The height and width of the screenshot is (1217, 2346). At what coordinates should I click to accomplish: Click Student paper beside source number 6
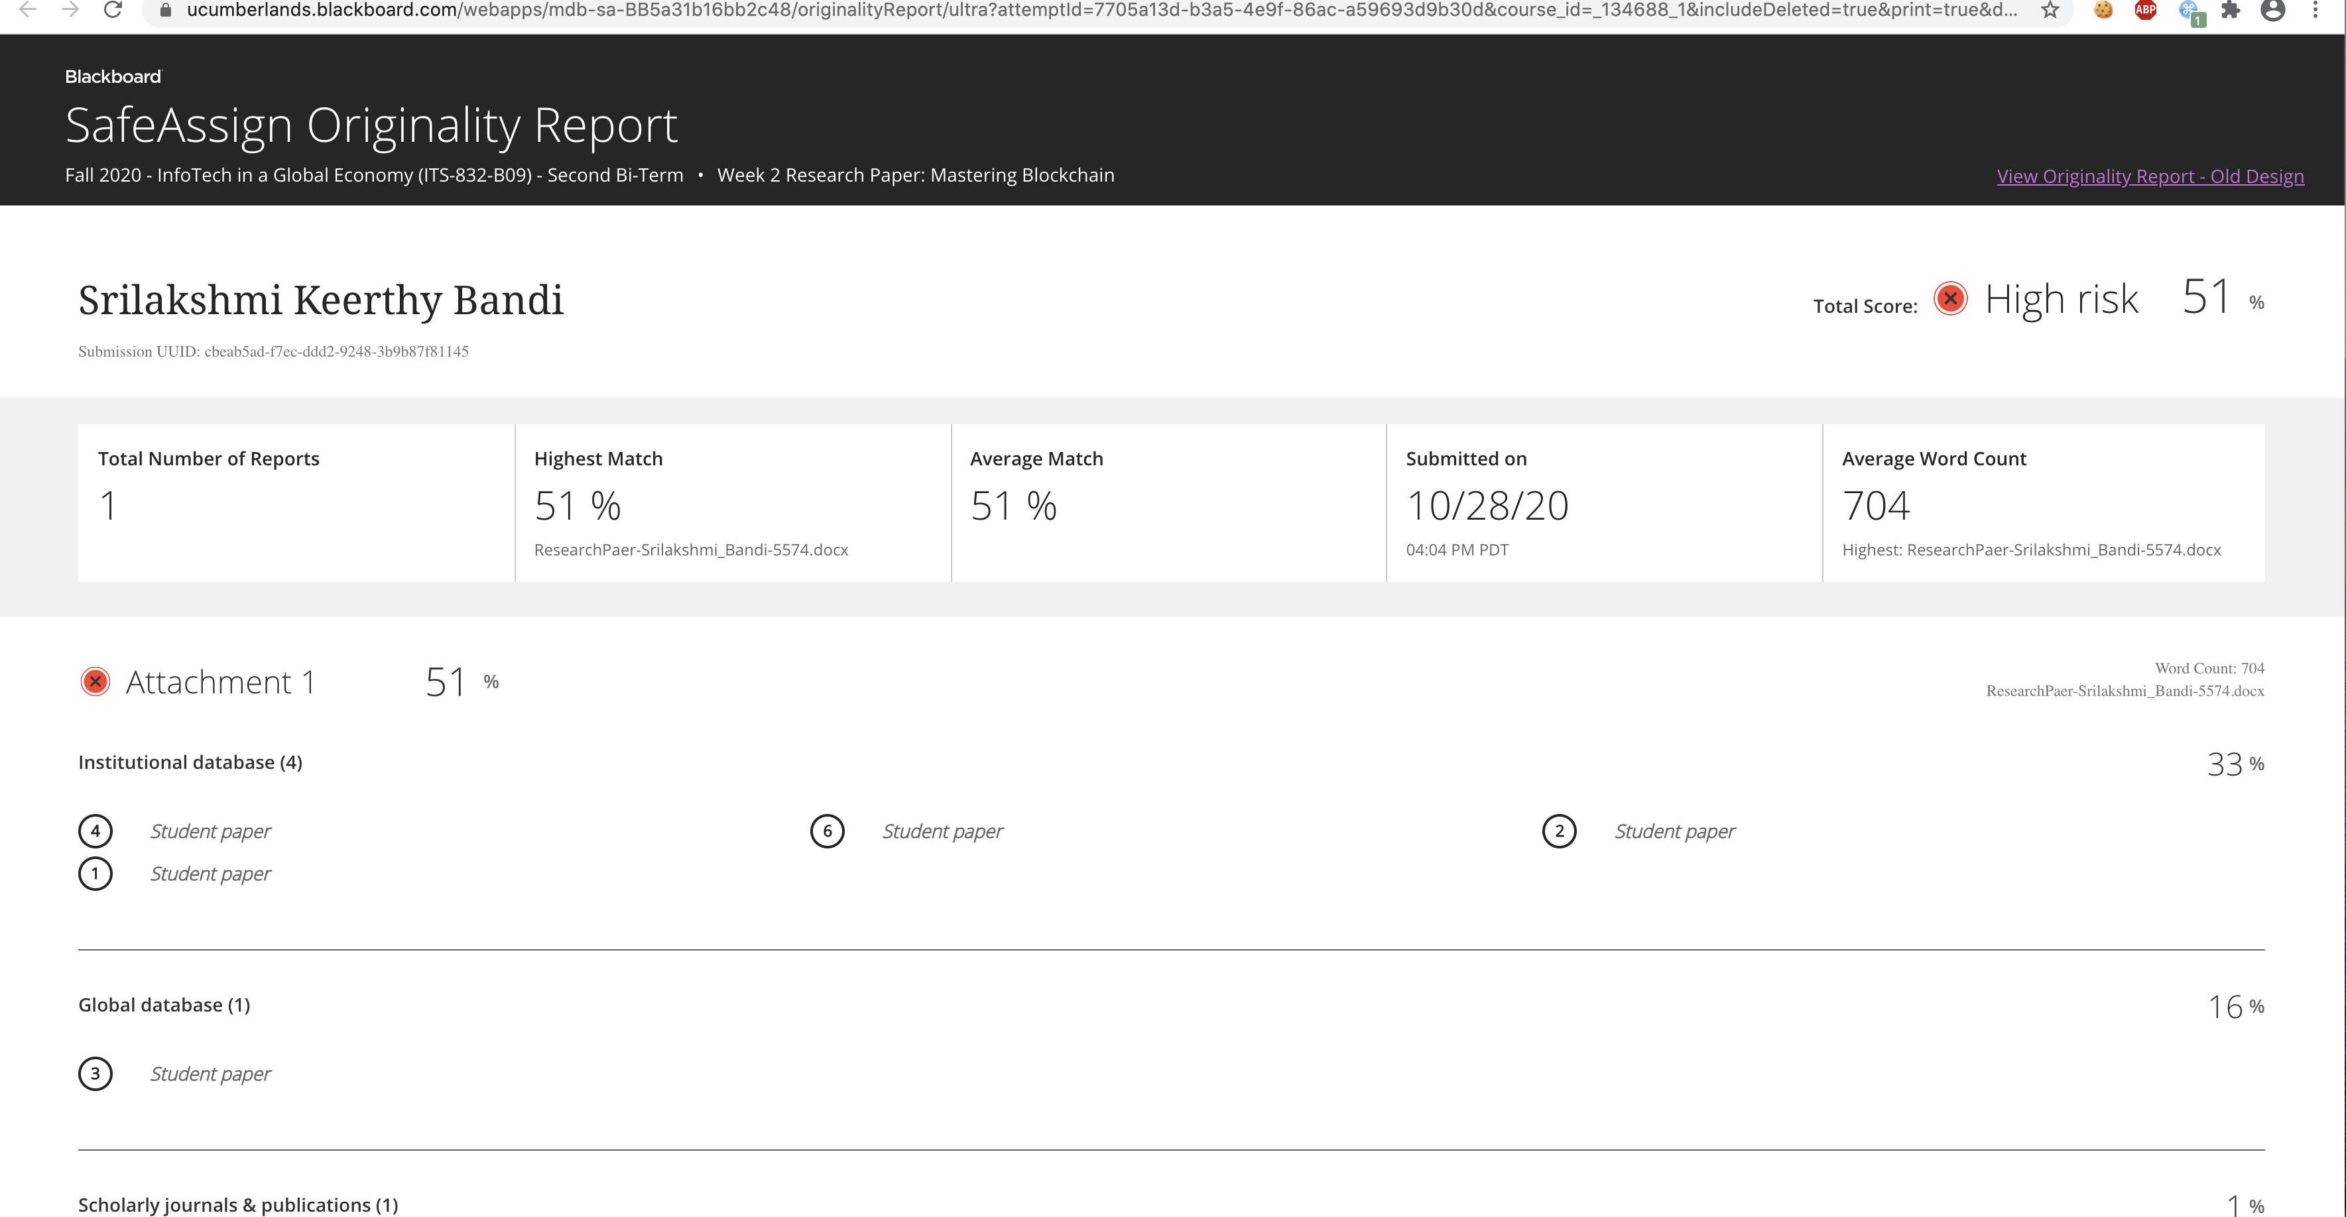[943, 832]
